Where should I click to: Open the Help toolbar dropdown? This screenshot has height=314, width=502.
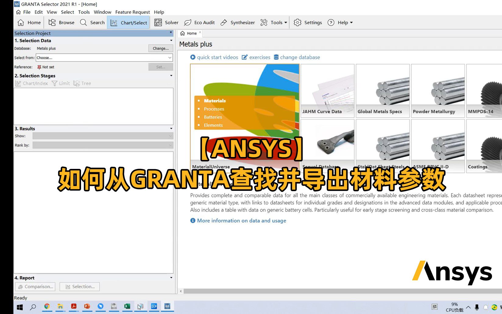pos(340,23)
